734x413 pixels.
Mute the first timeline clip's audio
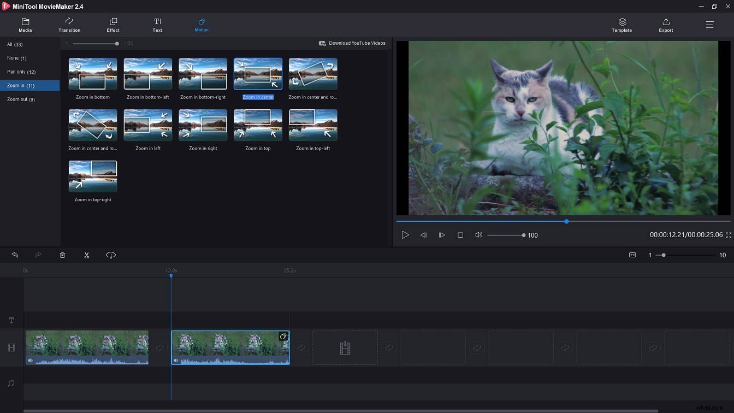tap(30, 360)
